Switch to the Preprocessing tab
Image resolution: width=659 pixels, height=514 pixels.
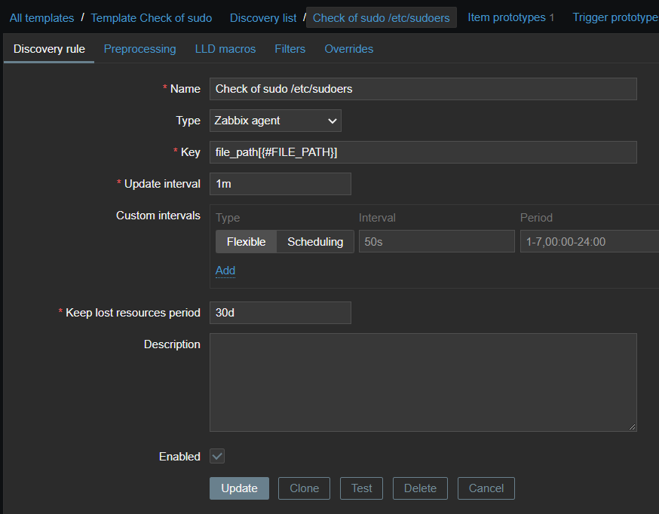point(139,48)
